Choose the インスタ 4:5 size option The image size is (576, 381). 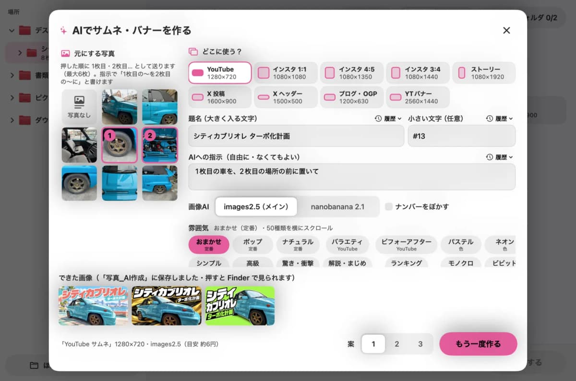(352, 73)
